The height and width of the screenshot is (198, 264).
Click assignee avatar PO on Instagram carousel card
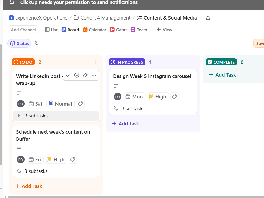click(117, 97)
